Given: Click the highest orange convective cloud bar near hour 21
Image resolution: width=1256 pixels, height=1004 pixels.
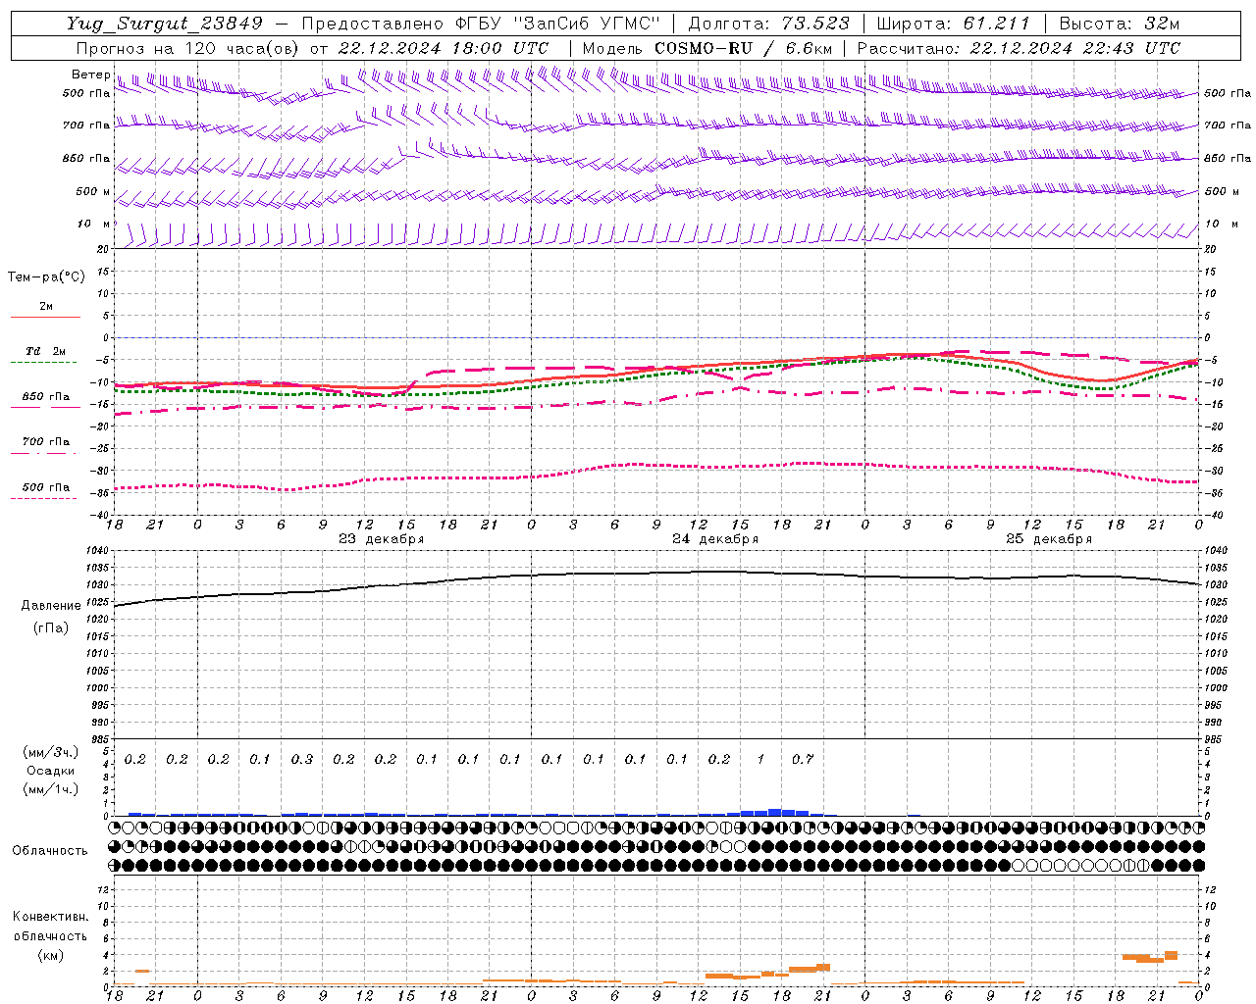Looking at the screenshot, I should [x=1171, y=955].
